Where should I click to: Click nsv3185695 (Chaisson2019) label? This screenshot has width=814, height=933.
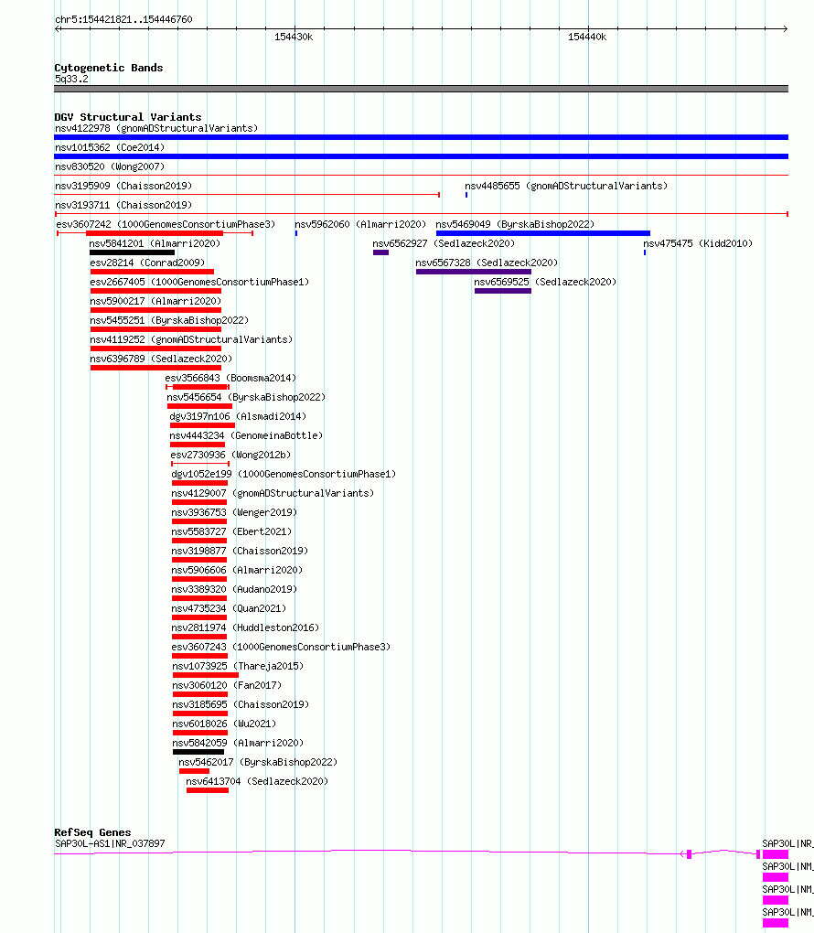pos(241,704)
